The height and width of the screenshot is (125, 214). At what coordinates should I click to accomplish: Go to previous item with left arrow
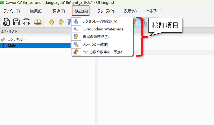pyautogui.click(x=51, y=22)
